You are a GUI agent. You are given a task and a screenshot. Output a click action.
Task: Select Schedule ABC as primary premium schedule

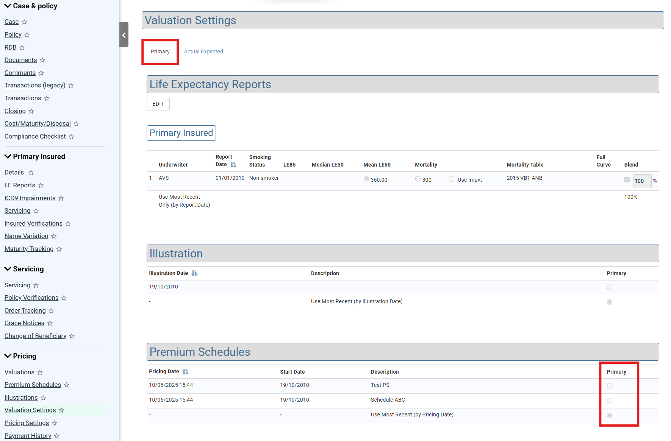coord(609,400)
